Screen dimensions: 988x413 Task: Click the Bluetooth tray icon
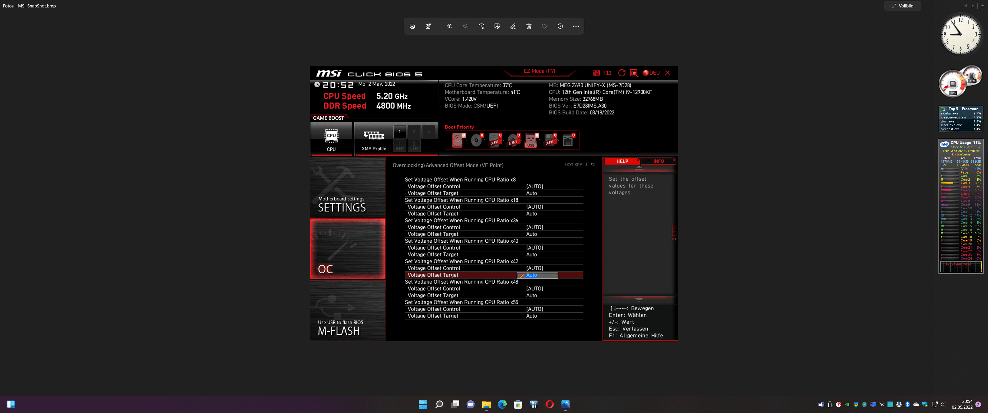click(x=908, y=404)
